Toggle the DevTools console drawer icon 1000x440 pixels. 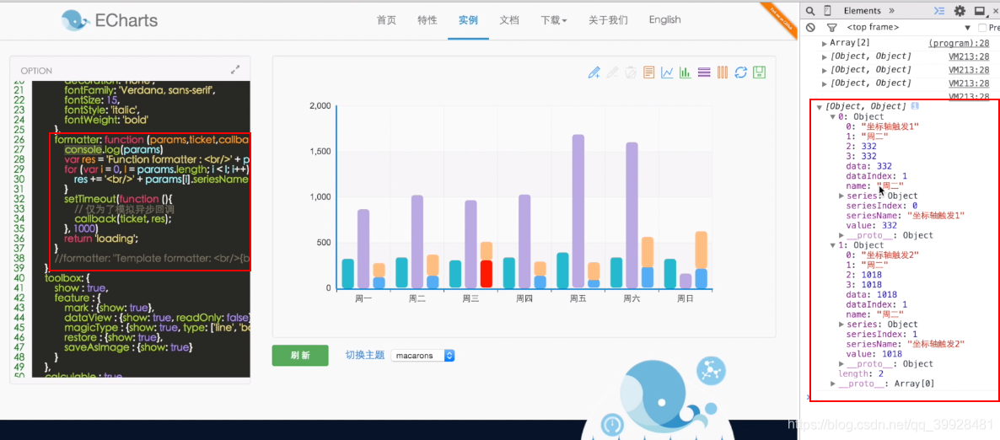pyautogui.click(x=938, y=11)
